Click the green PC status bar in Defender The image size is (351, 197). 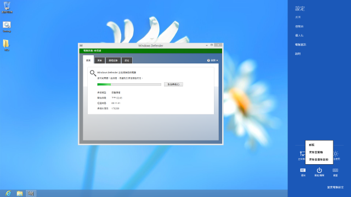[151, 51]
